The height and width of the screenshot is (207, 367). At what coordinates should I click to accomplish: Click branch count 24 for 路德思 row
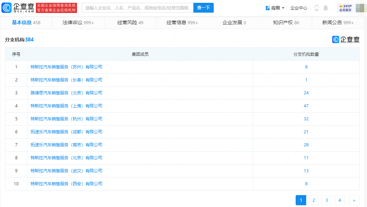tap(306, 93)
